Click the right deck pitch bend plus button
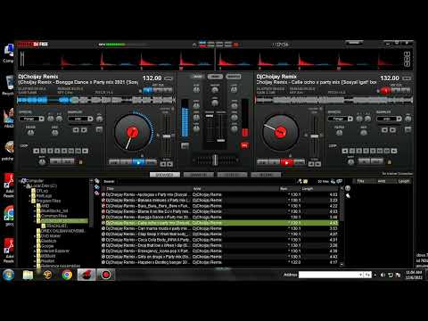 [x=318, y=164]
